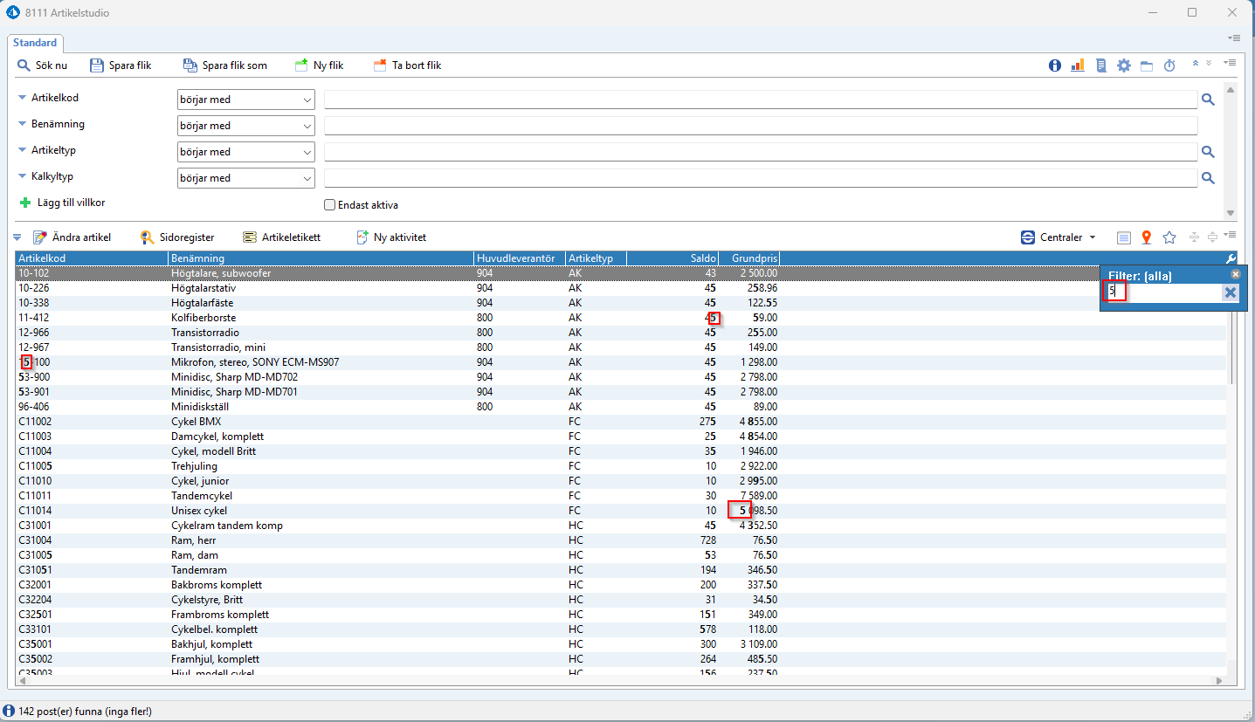This screenshot has height=722, width=1255.
Task: Open Ändra artikel
Action: click(72, 237)
